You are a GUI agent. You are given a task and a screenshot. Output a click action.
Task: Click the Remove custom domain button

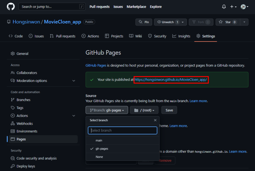pyautogui.click(x=165, y=160)
